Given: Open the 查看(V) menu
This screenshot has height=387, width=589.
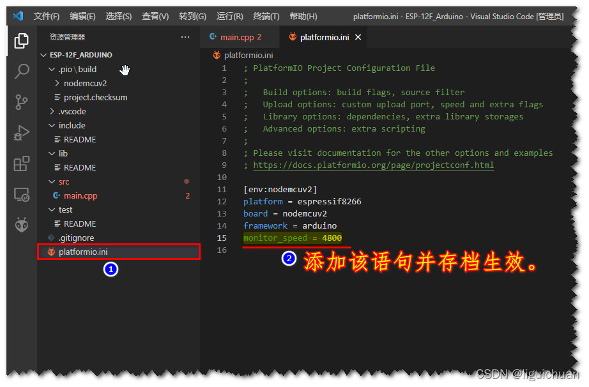Looking at the screenshot, I should point(155,16).
